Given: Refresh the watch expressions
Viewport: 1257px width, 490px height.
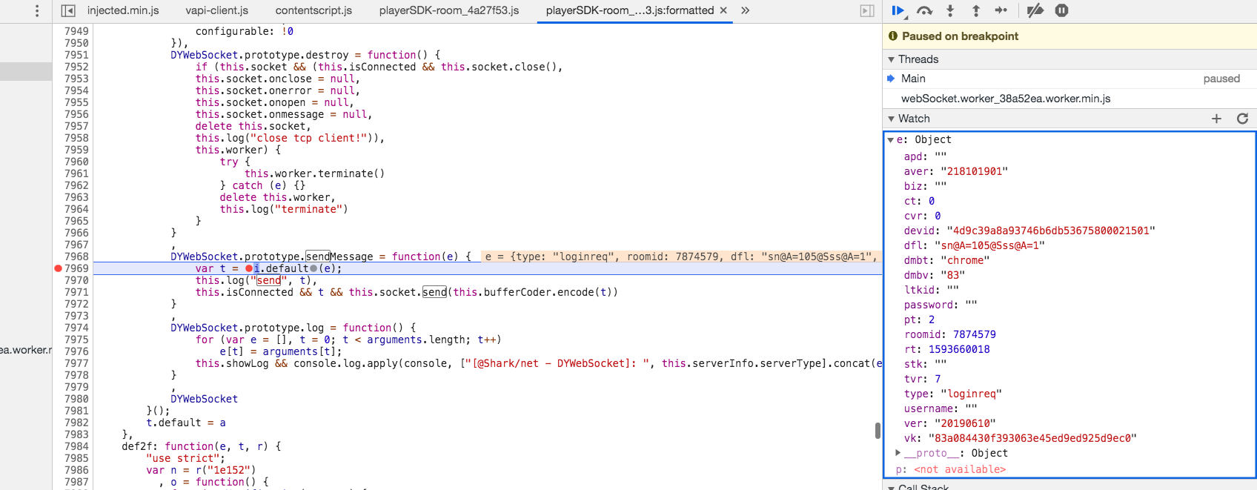Looking at the screenshot, I should coord(1243,119).
